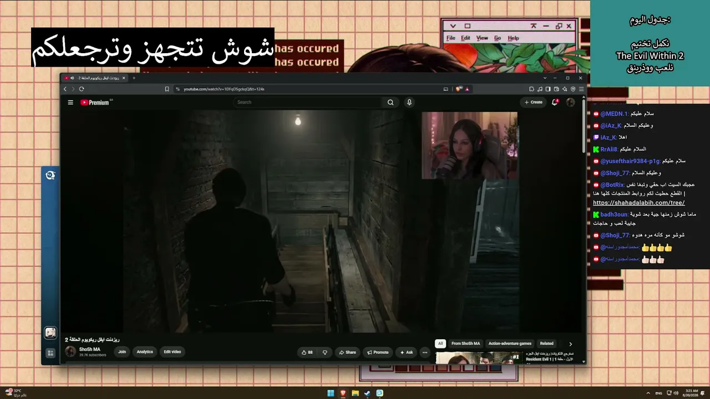Open File menu in retro window

(x=451, y=38)
